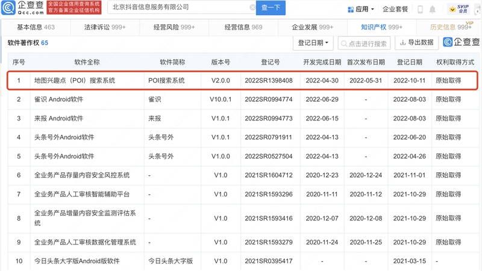
Task: Select registration number 2022SR1398408
Action: click(269, 81)
